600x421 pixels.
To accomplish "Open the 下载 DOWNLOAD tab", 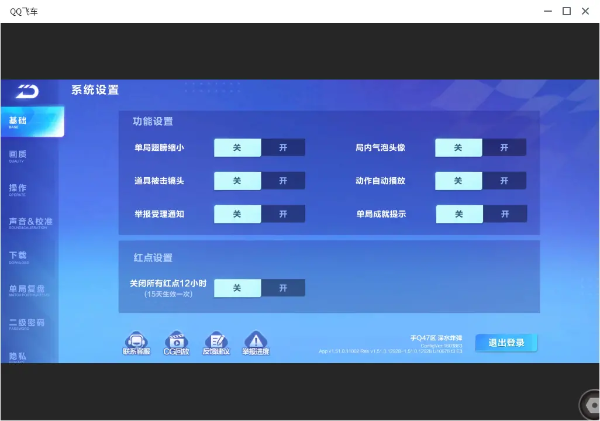I will 19,257.
